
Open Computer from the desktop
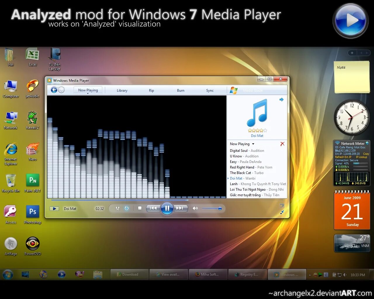pyautogui.click(x=11, y=89)
